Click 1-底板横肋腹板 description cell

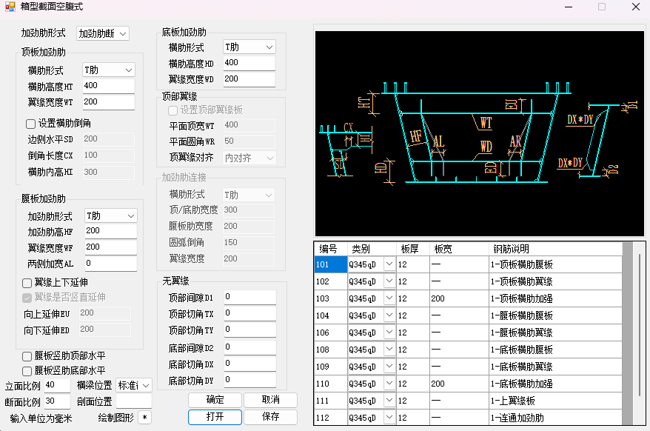(555, 350)
